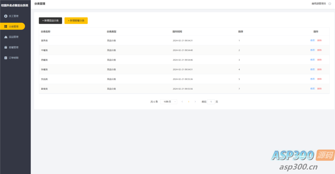Click 删除 for the 中餐类 row

point(319,50)
